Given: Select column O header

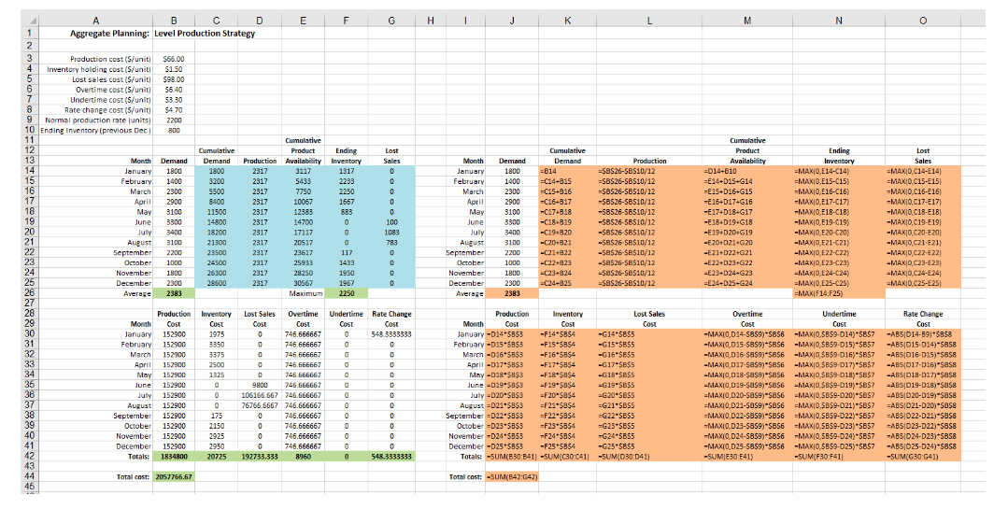Looking at the screenshot, I should [922, 21].
